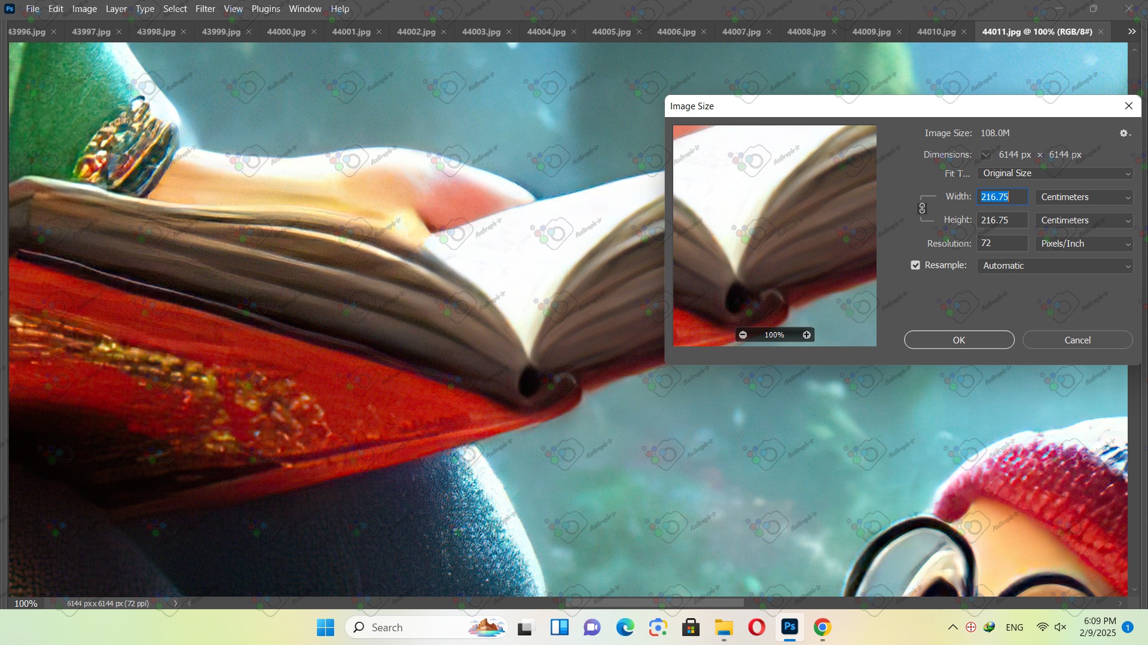Screen dimensions: 1148x645
Task: Open the Teams chat taskbar icon
Action: [592, 628]
